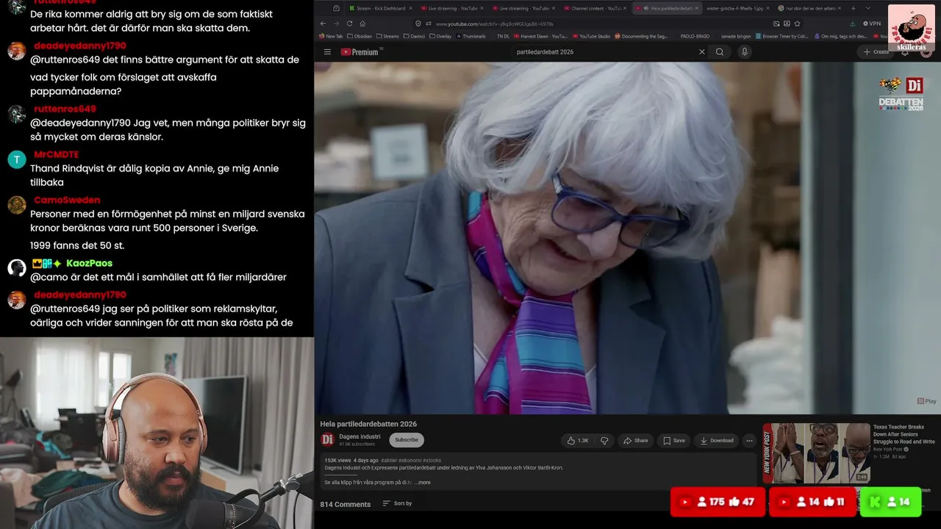The image size is (941, 529).
Task: Open the Browser Timer by Coll bookmark
Action: point(782,36)
